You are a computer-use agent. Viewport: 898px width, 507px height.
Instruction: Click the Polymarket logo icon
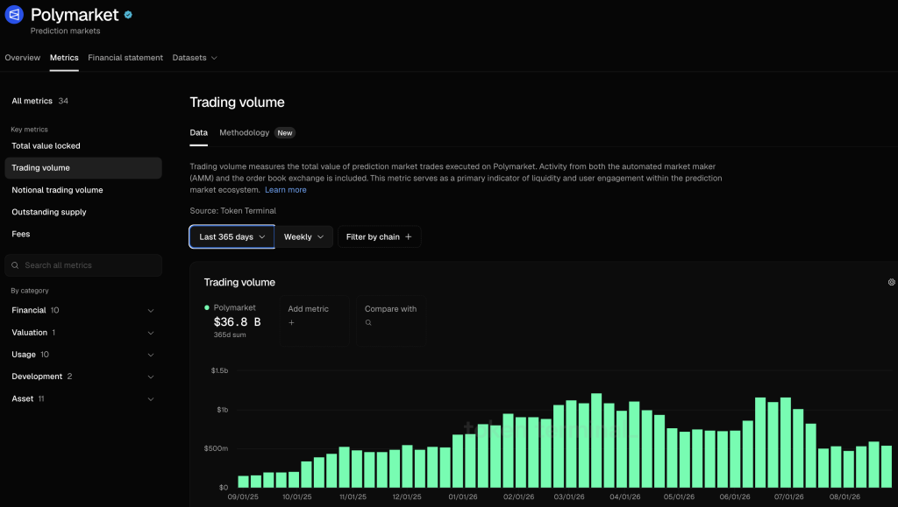(x=14, y=14)
